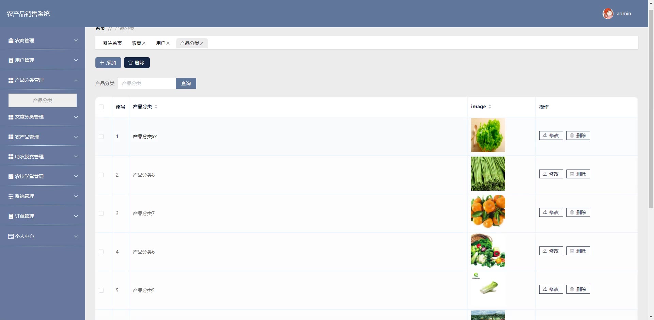Viewport: 654px width, 320px height.
Task: Click 修改 for 产品分类6
Action: (551, 251)
